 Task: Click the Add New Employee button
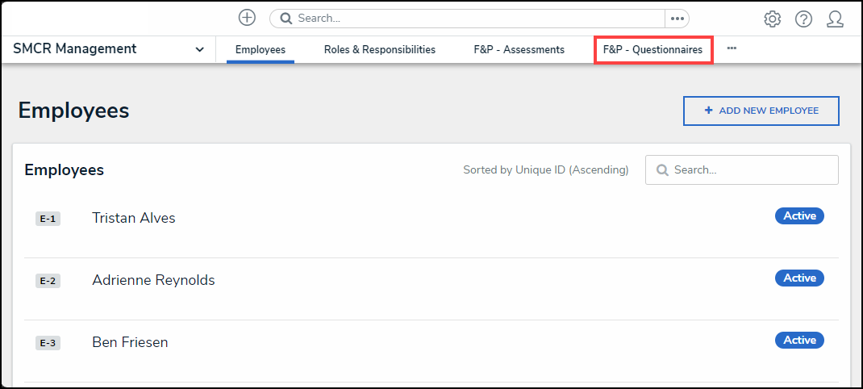(x=761, y=111)
